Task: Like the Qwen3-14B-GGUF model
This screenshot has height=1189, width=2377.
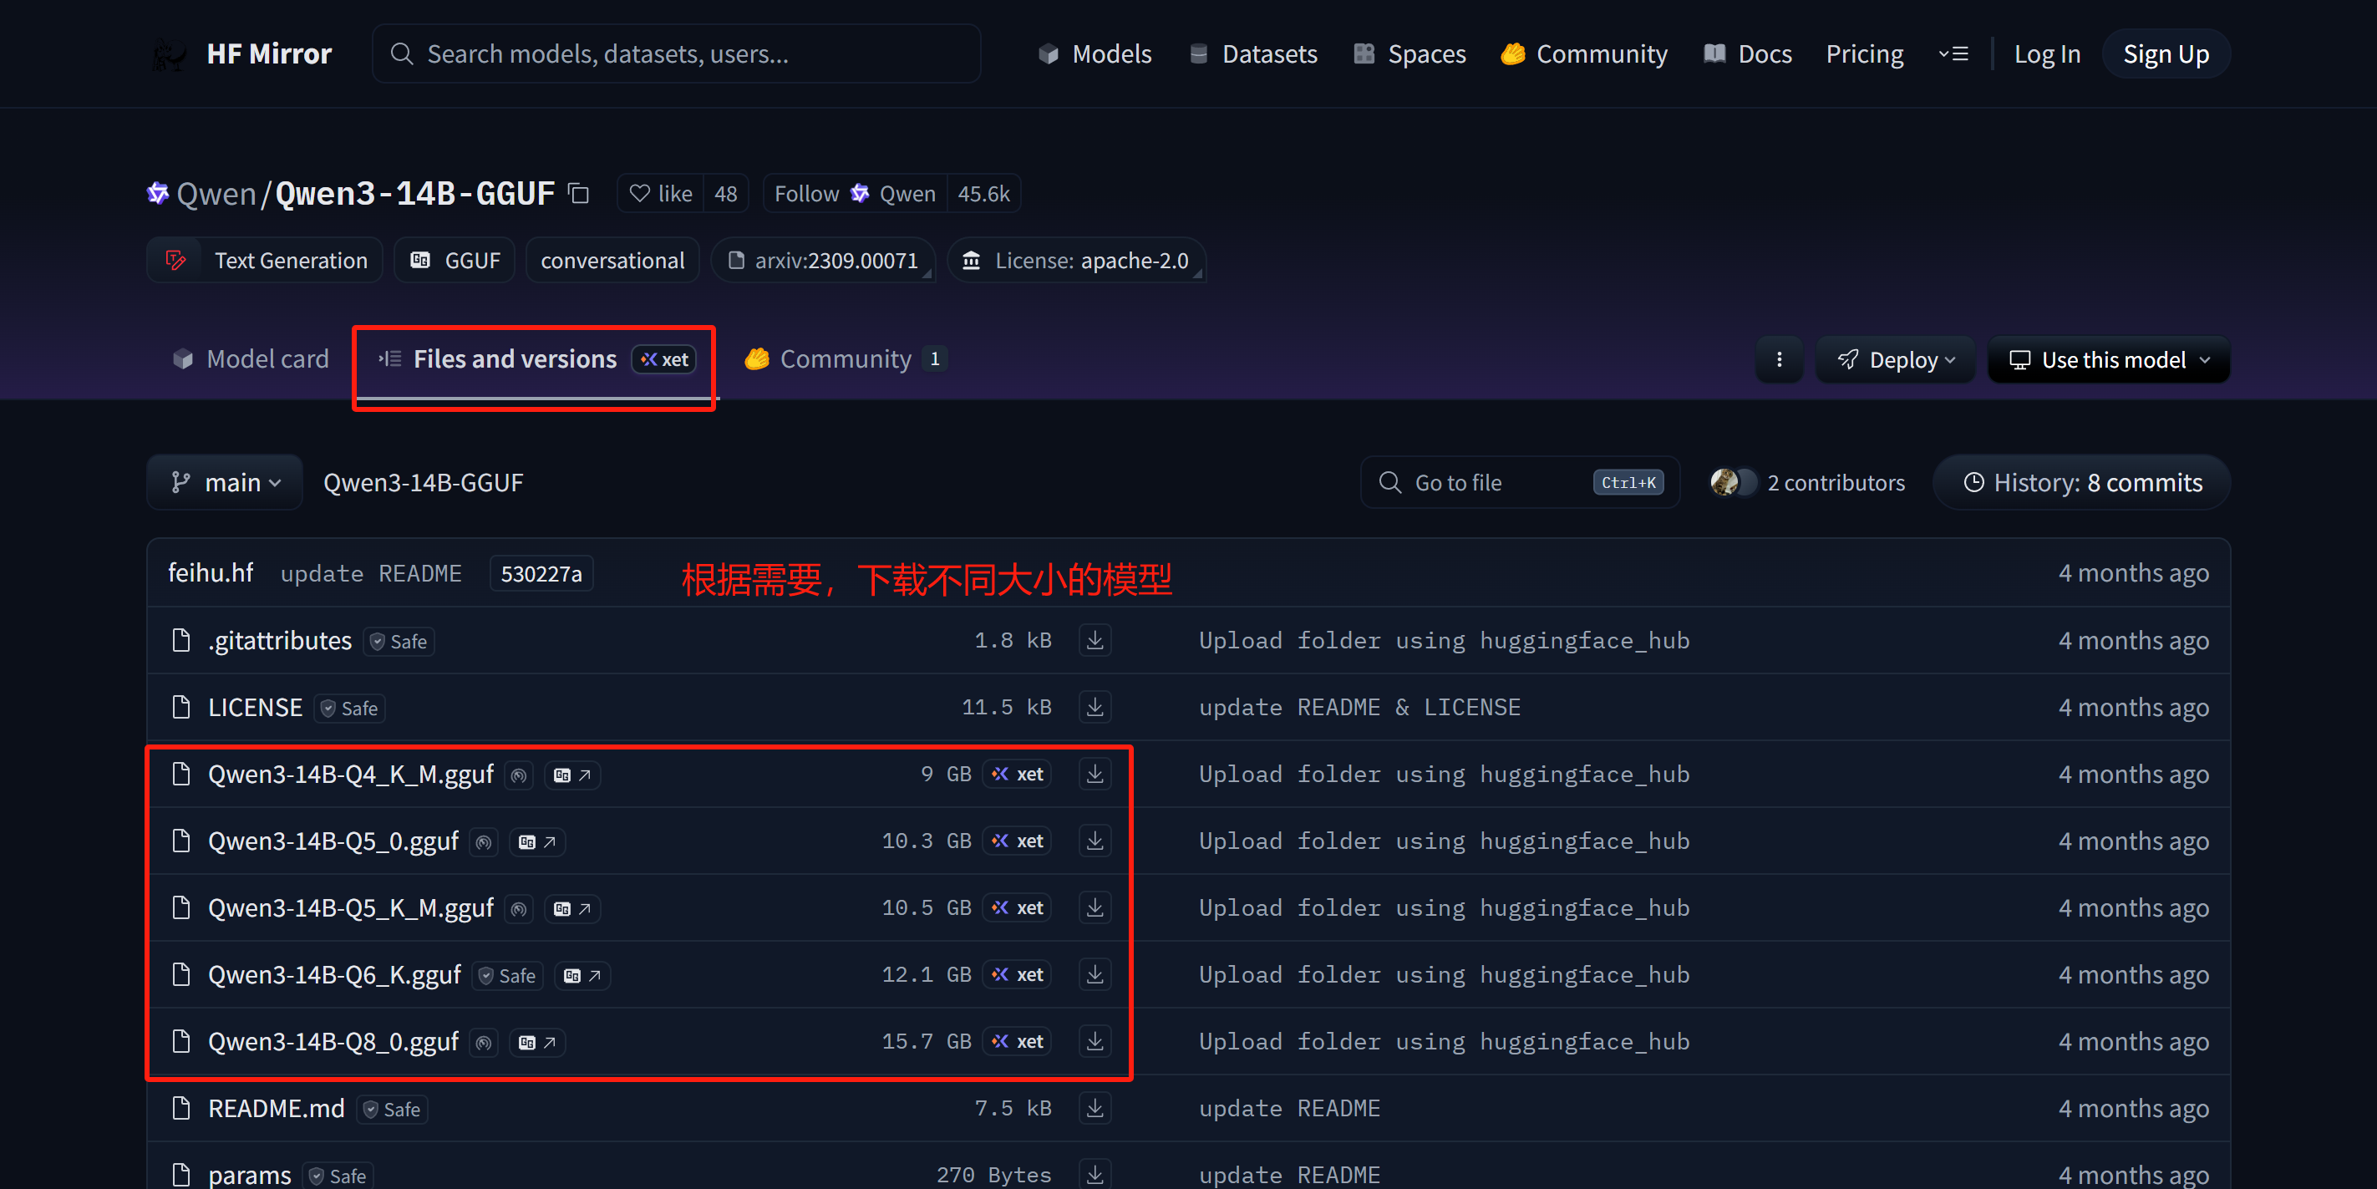Action: tap(661, 194)
